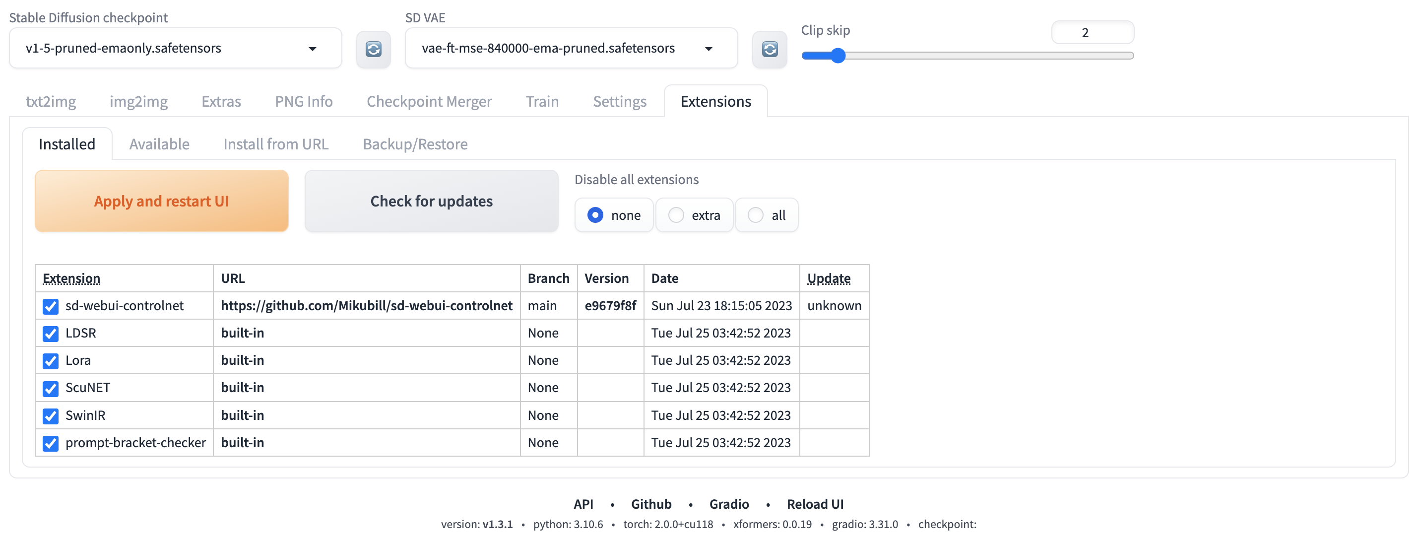Toggle the Lora extension checkbox
The width and height of the screenshot is (1422, 544).
point(50,361)
